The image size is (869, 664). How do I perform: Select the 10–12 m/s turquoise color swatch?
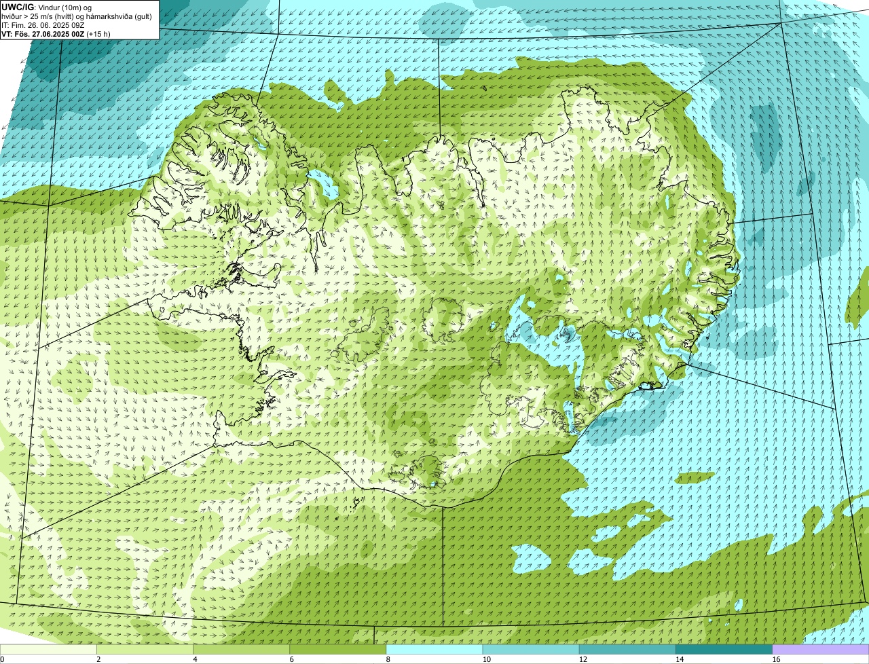(x=532, y=650)
